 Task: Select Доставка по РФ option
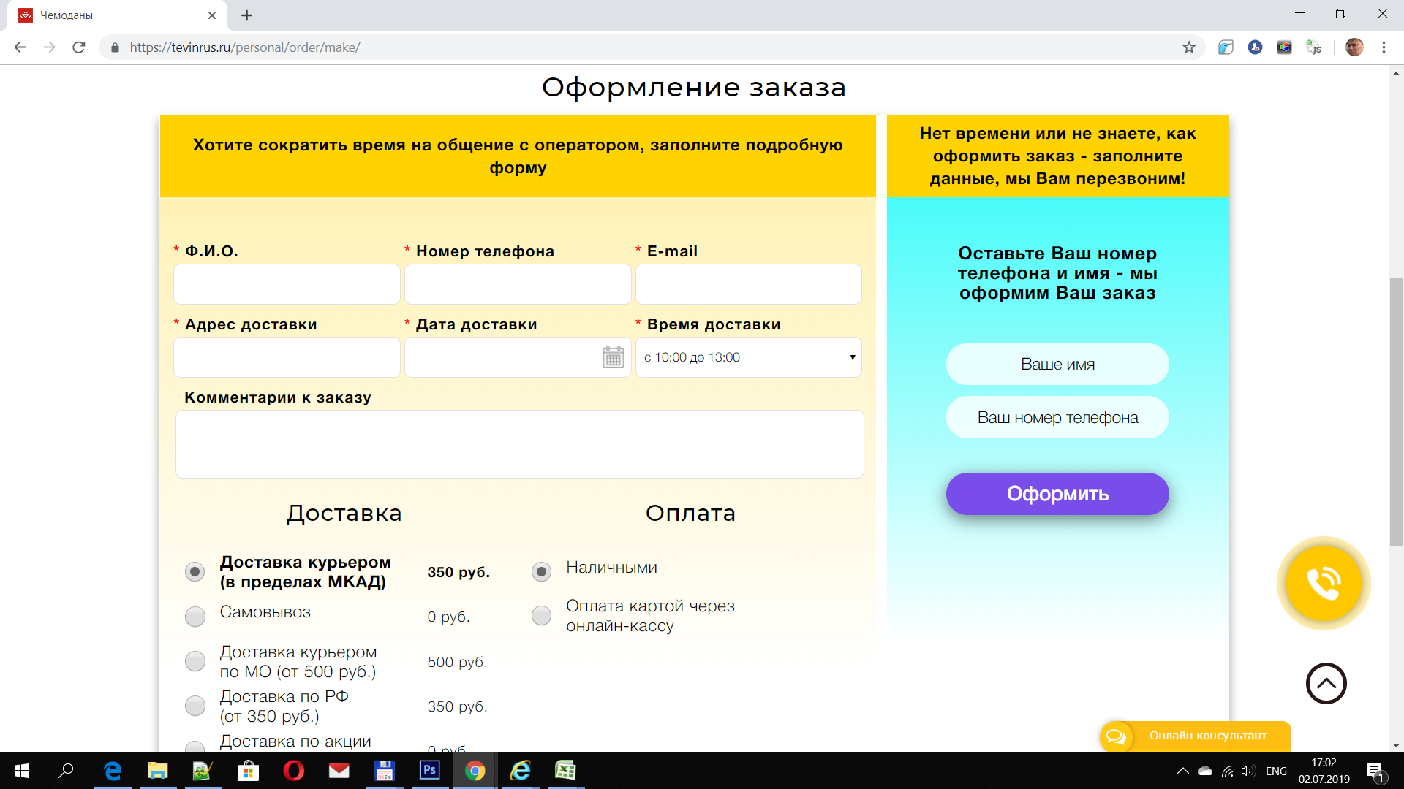(x=195, y=706)
